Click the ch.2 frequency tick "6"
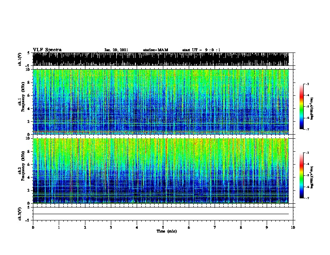 [29, 165]
